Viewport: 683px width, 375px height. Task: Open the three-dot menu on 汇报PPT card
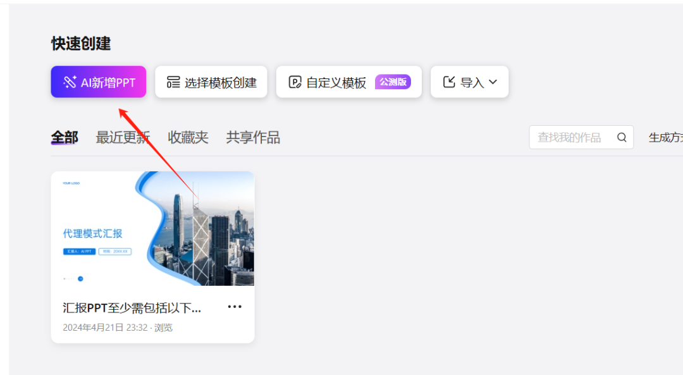[235, 307]
